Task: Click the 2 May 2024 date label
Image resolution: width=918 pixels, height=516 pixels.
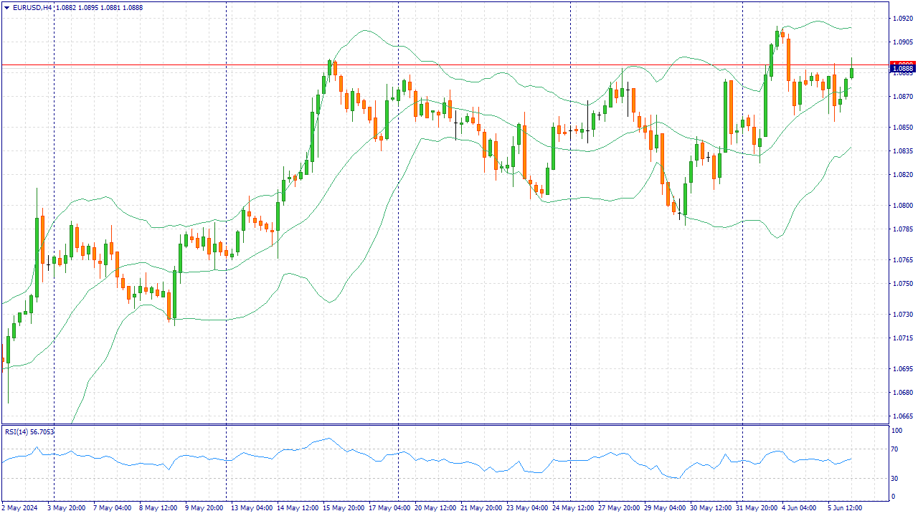Action: (x=22, y=507)
